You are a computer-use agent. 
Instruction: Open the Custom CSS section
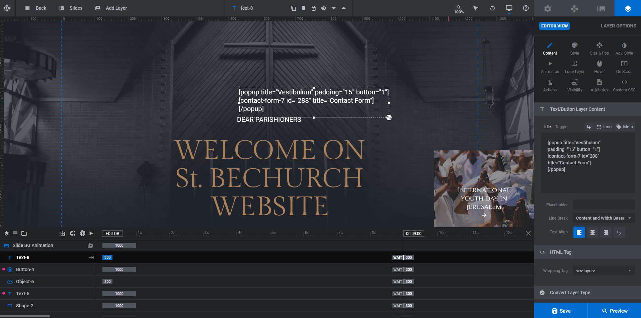tap(624, 85)
